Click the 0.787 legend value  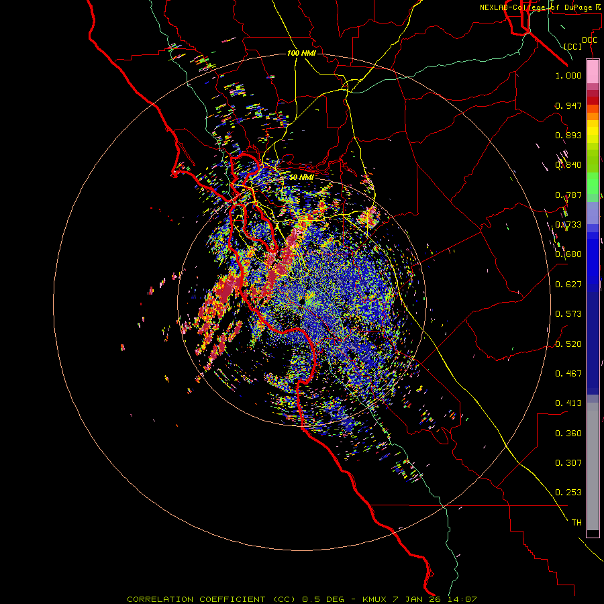pyautogui.click(x=568, y=195)
